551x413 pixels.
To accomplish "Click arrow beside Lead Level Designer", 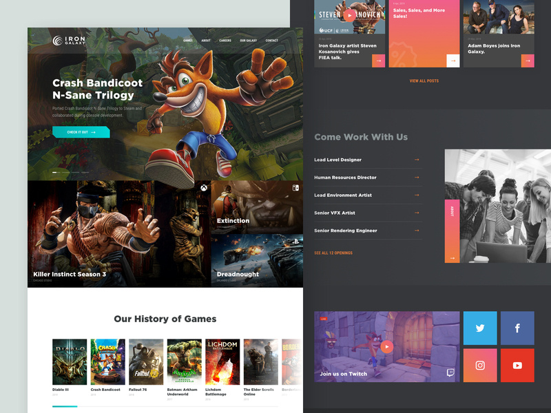I will 417,160.
